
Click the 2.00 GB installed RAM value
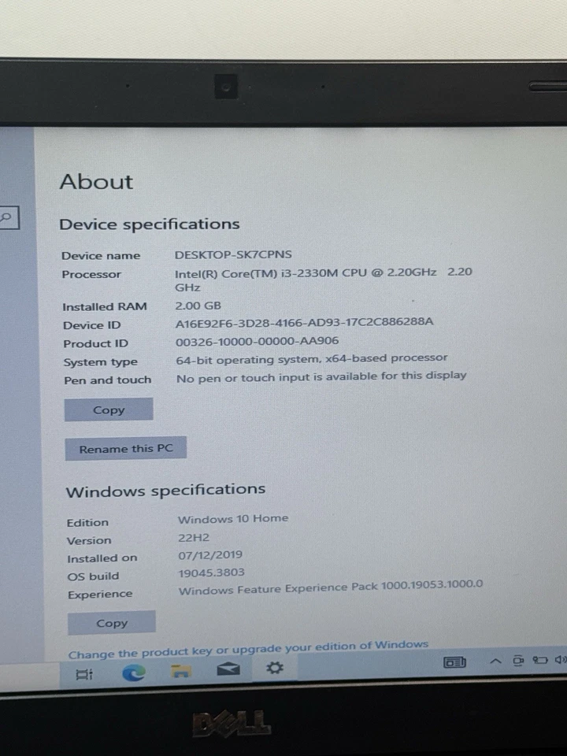(x=198, y=306)
